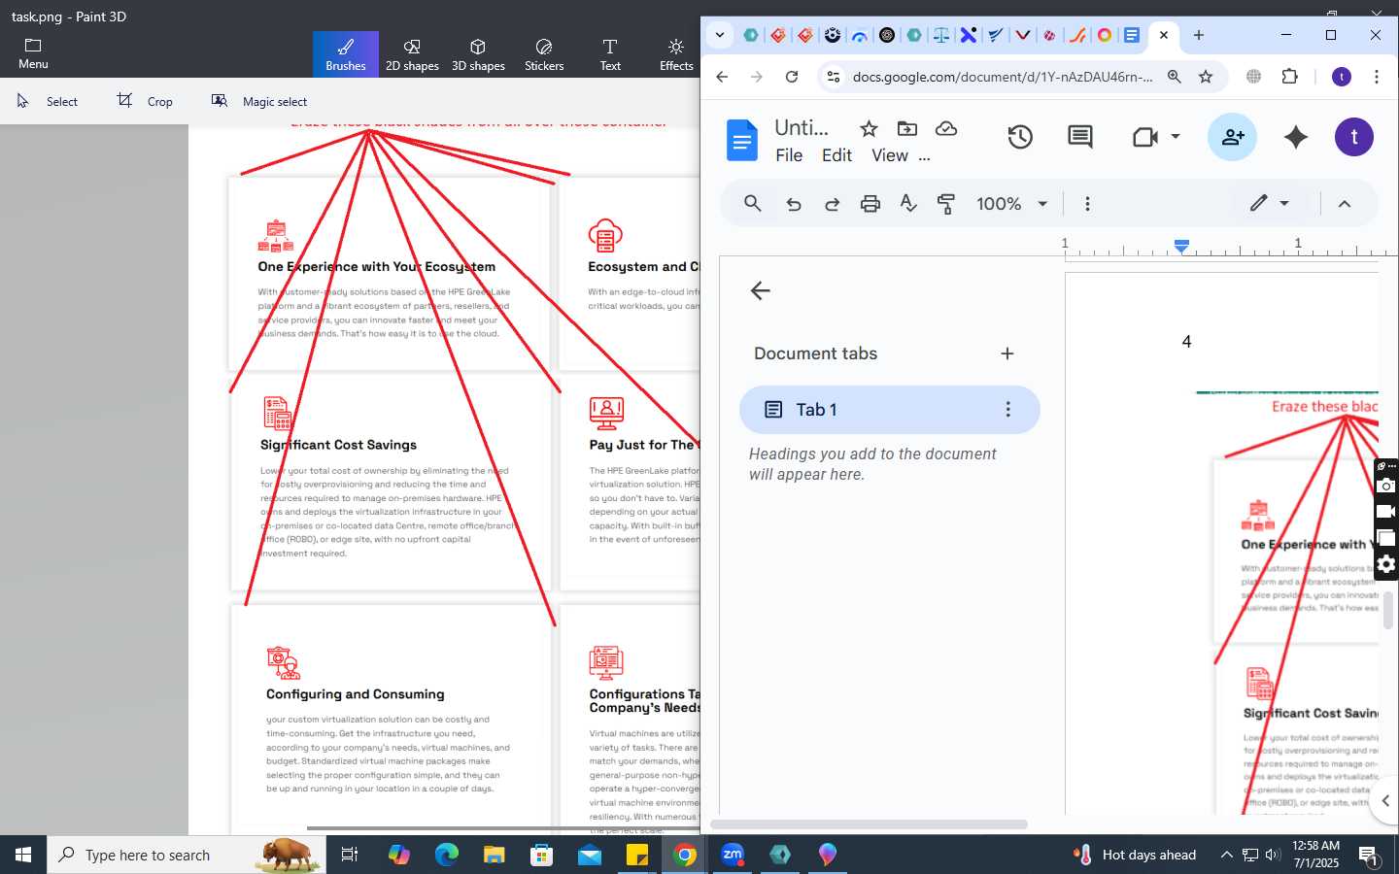The image size is (1399, 874).
Task: Open the Chrome profile avatar
Action: click(x=1342, y=77)
